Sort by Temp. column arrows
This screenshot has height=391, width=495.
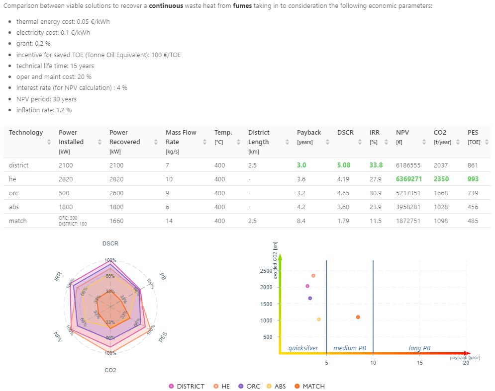(x=239, y=142)
